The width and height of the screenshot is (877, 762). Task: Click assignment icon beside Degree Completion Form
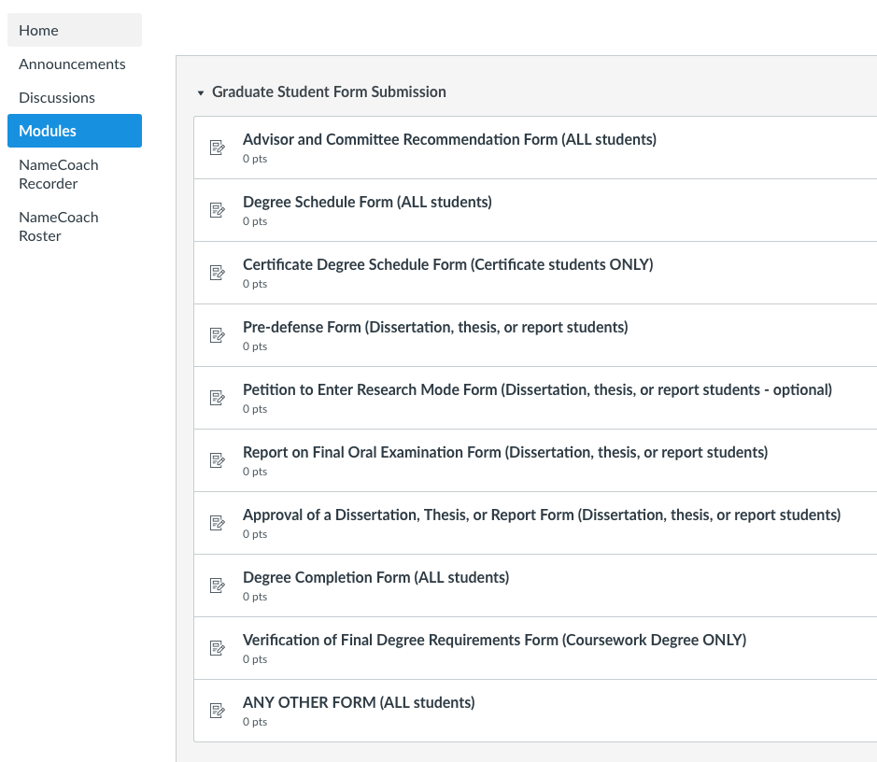[x=217, y=586]
